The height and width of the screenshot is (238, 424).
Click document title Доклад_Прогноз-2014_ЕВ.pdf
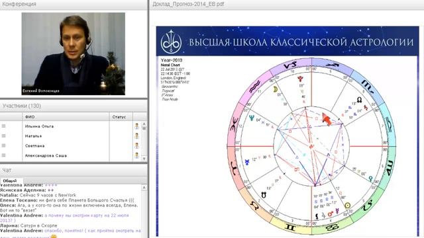(x=188, y=4)
